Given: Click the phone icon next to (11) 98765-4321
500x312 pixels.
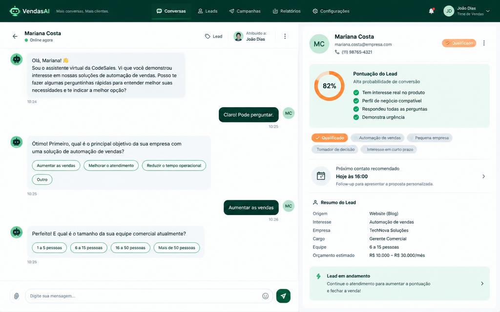Looking at the screenshot, I should pyautogui.click(x=337, y=52).
